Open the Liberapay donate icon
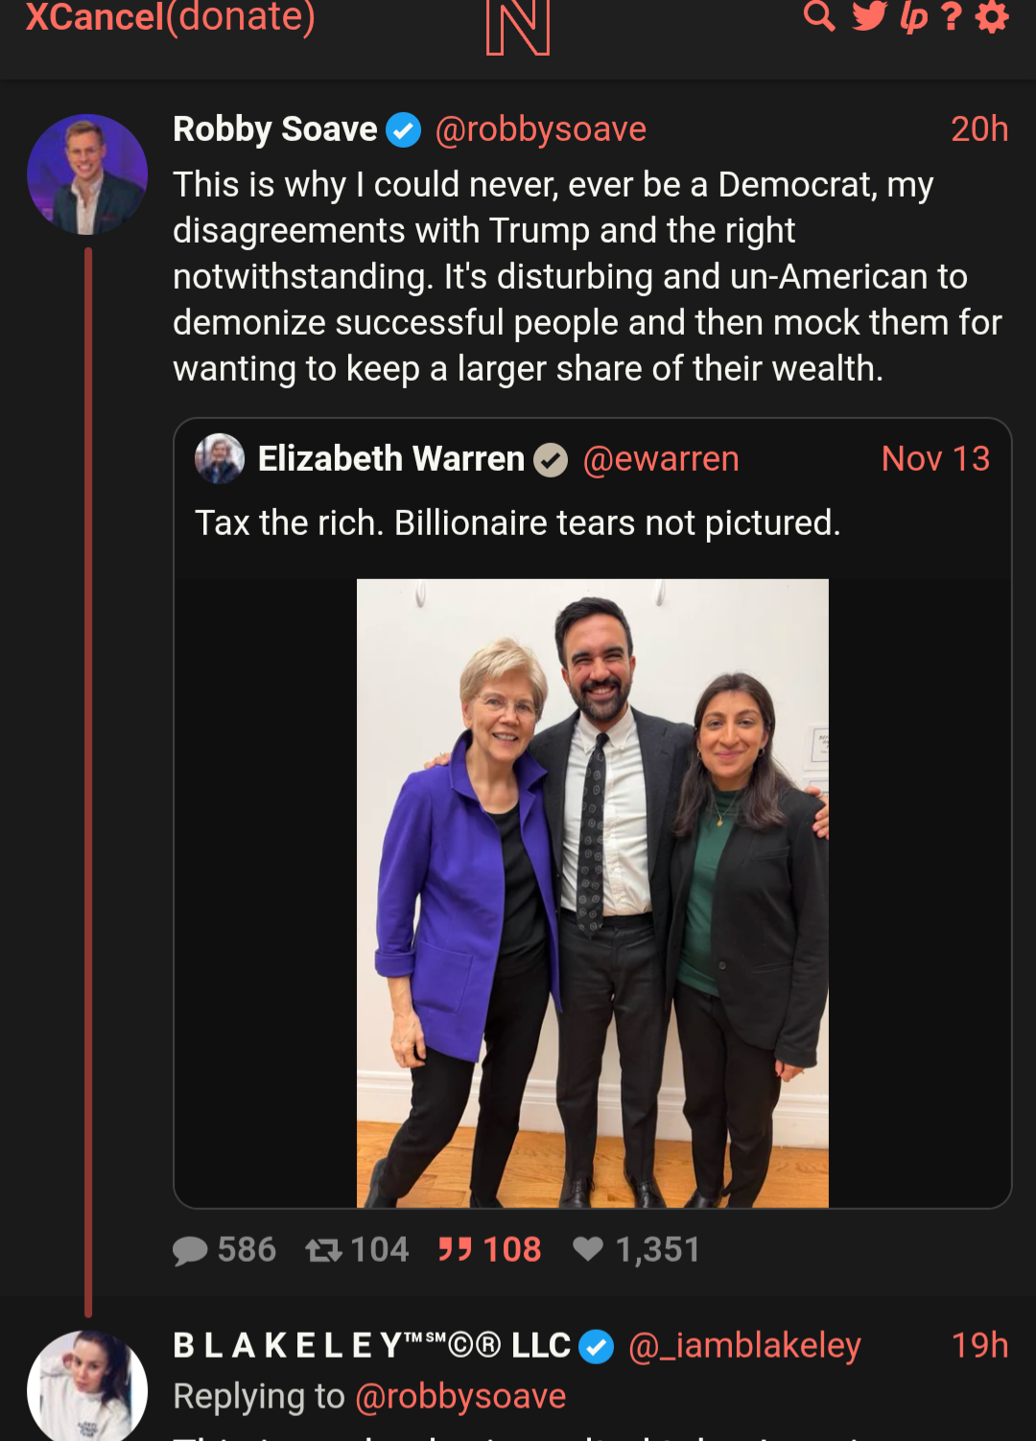The image size is (1036, 1441). click(x=913, y=16)
